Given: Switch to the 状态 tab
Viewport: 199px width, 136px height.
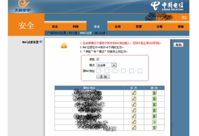Looking at the screenshot, I should coord(55,26).
